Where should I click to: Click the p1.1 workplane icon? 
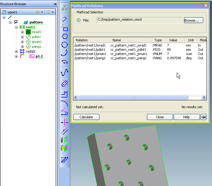click(x=32, y=56)
